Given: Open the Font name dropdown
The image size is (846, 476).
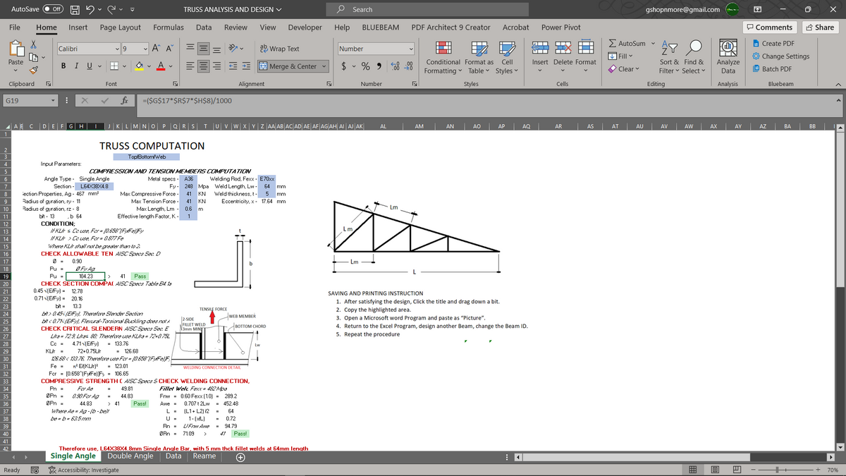Looking at the screenshot, I should (118, 49).
